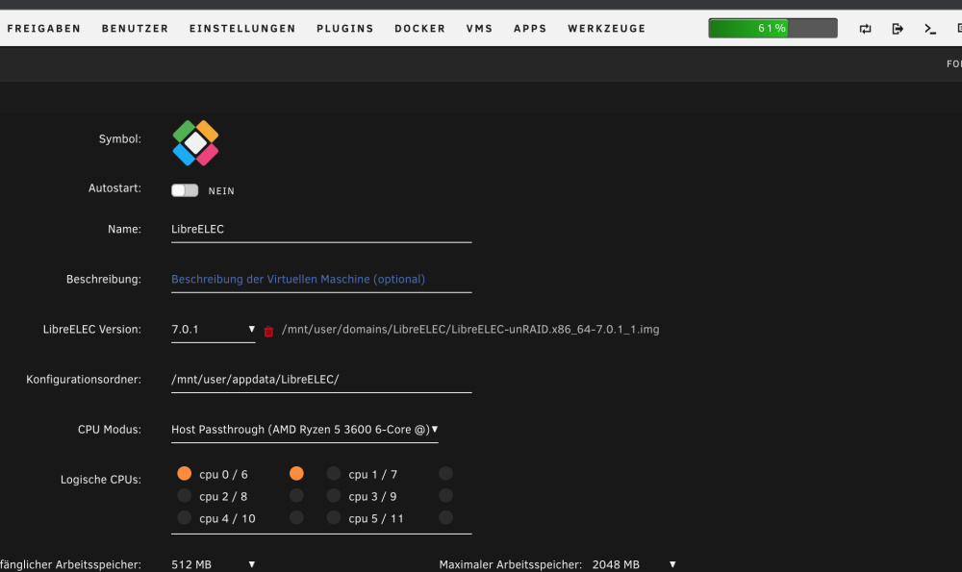
Task: Toggle the checkbox right of 'cpu 3 / 9'
Action: coord(446,495)
